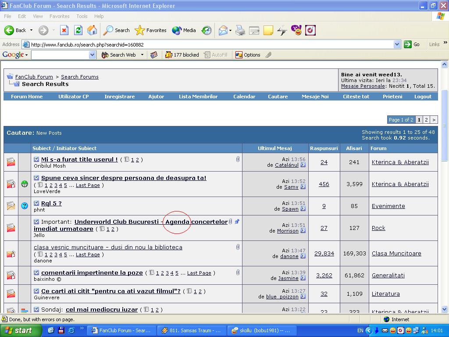Toggle checkbox icon beside Rql 5 ? thread
This screenshot has width=449, height=337.
(x=36, y=204)
